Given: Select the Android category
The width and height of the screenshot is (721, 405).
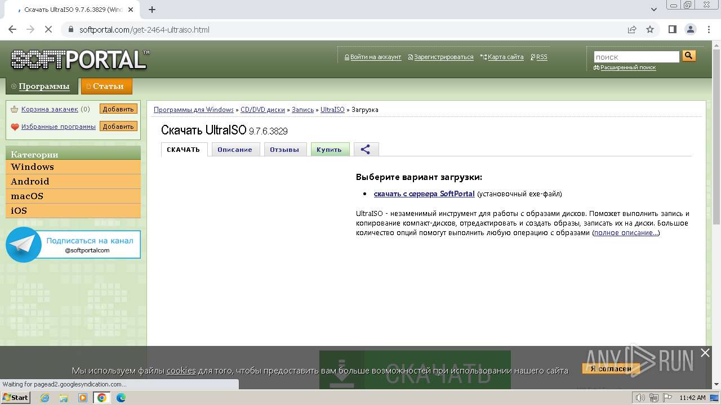Looking at the screenshot, I should (x=73, y=182).
